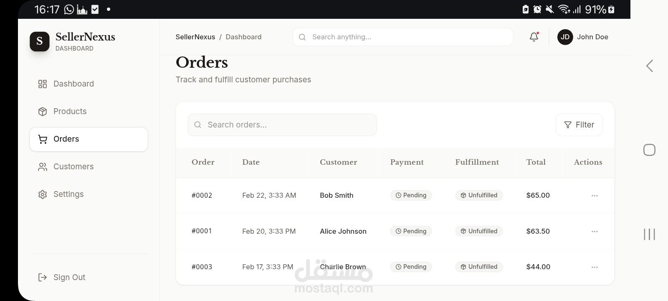
Task: Open actions menu for order #0001
Action: [595, 231]
